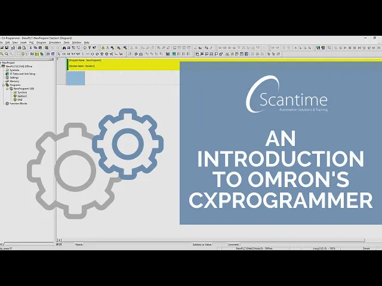Screen dimensions: 382x286
Task: Open the Program menu
Action: coord(41,42)
